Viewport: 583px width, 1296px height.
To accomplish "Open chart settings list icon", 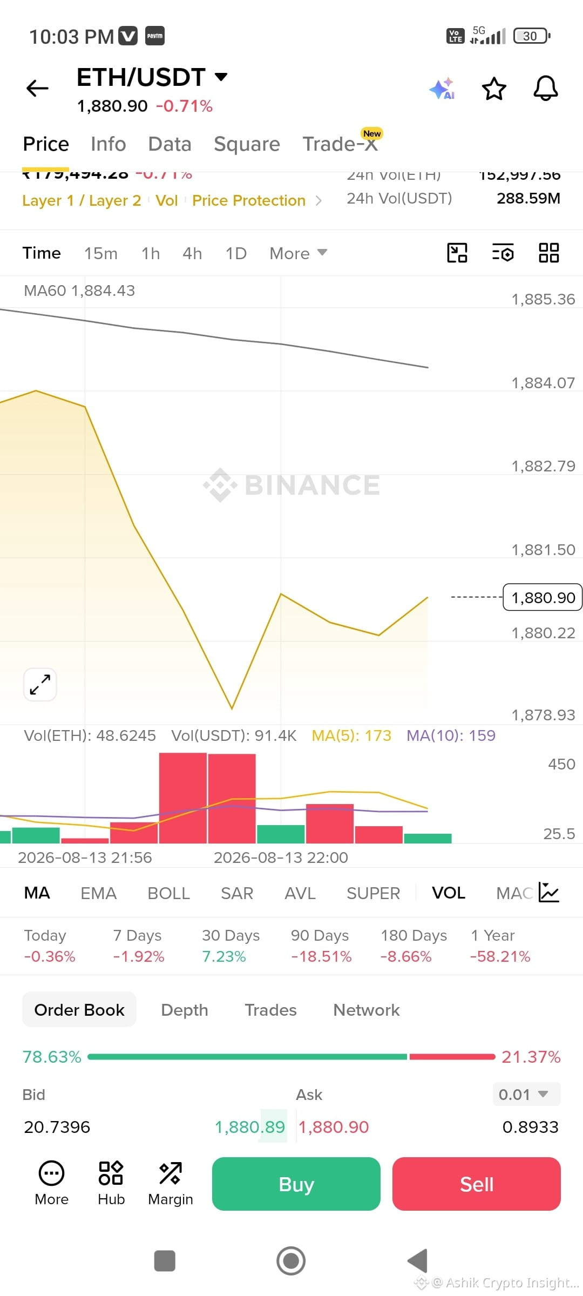I will pyautogui.click(x=503, y=253).
